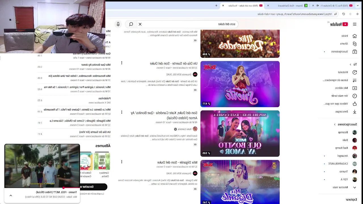Open the Trueno channel subscription
Viewport: 363px width, 204px height.
click(348, 172)
